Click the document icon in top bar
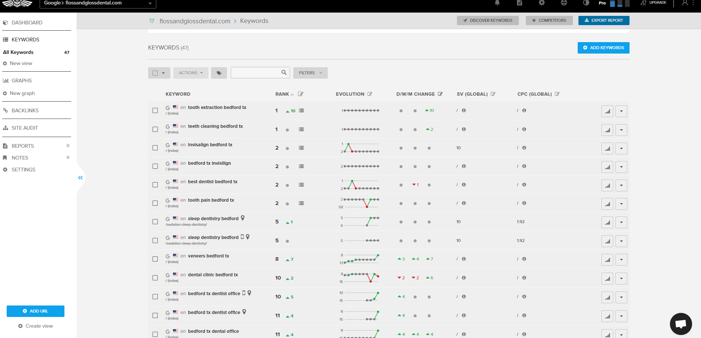The width and height of the screenshot is (701, 338). pyautogui.click(x=520, y=3)
